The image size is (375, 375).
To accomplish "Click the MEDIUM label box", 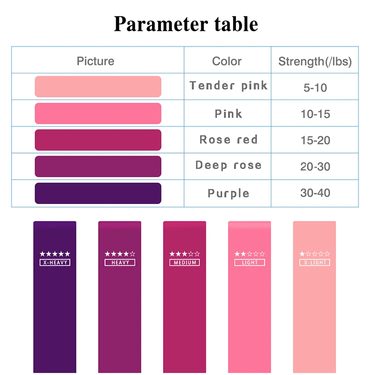I will pyautogui.click(x=184, y=262).
